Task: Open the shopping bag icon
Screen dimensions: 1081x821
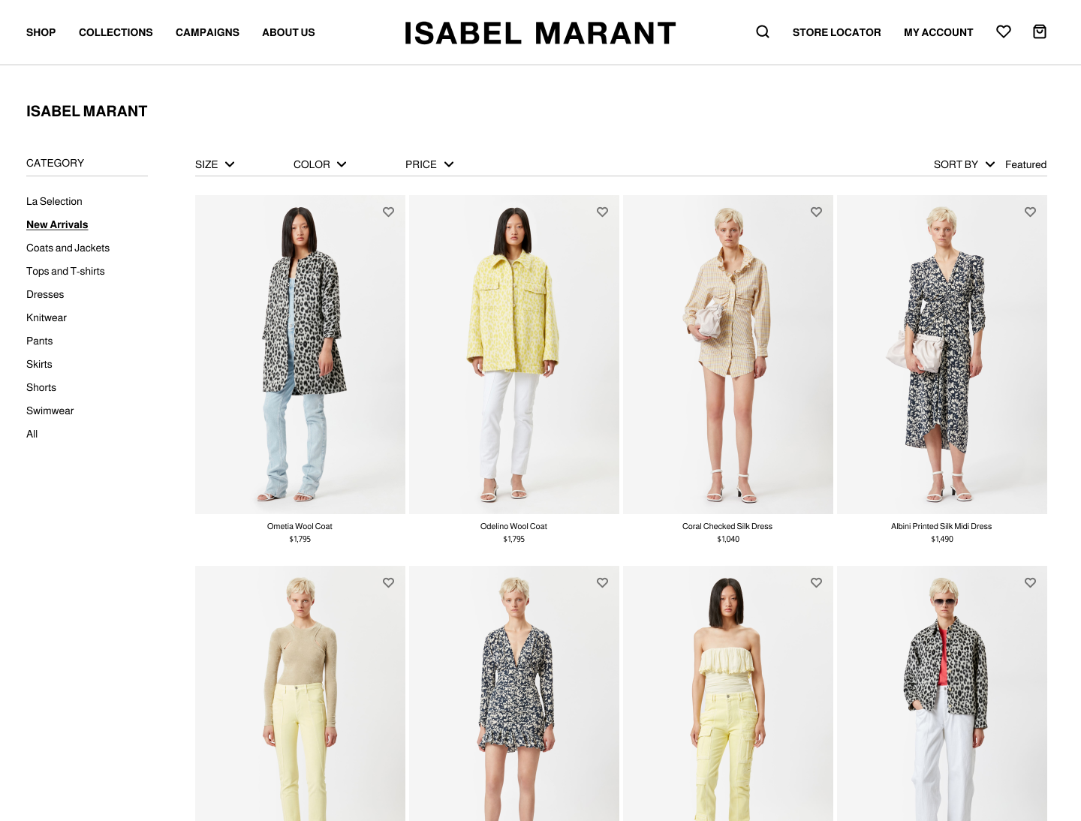Action: pyautogui.click(x=1040, y=32)
